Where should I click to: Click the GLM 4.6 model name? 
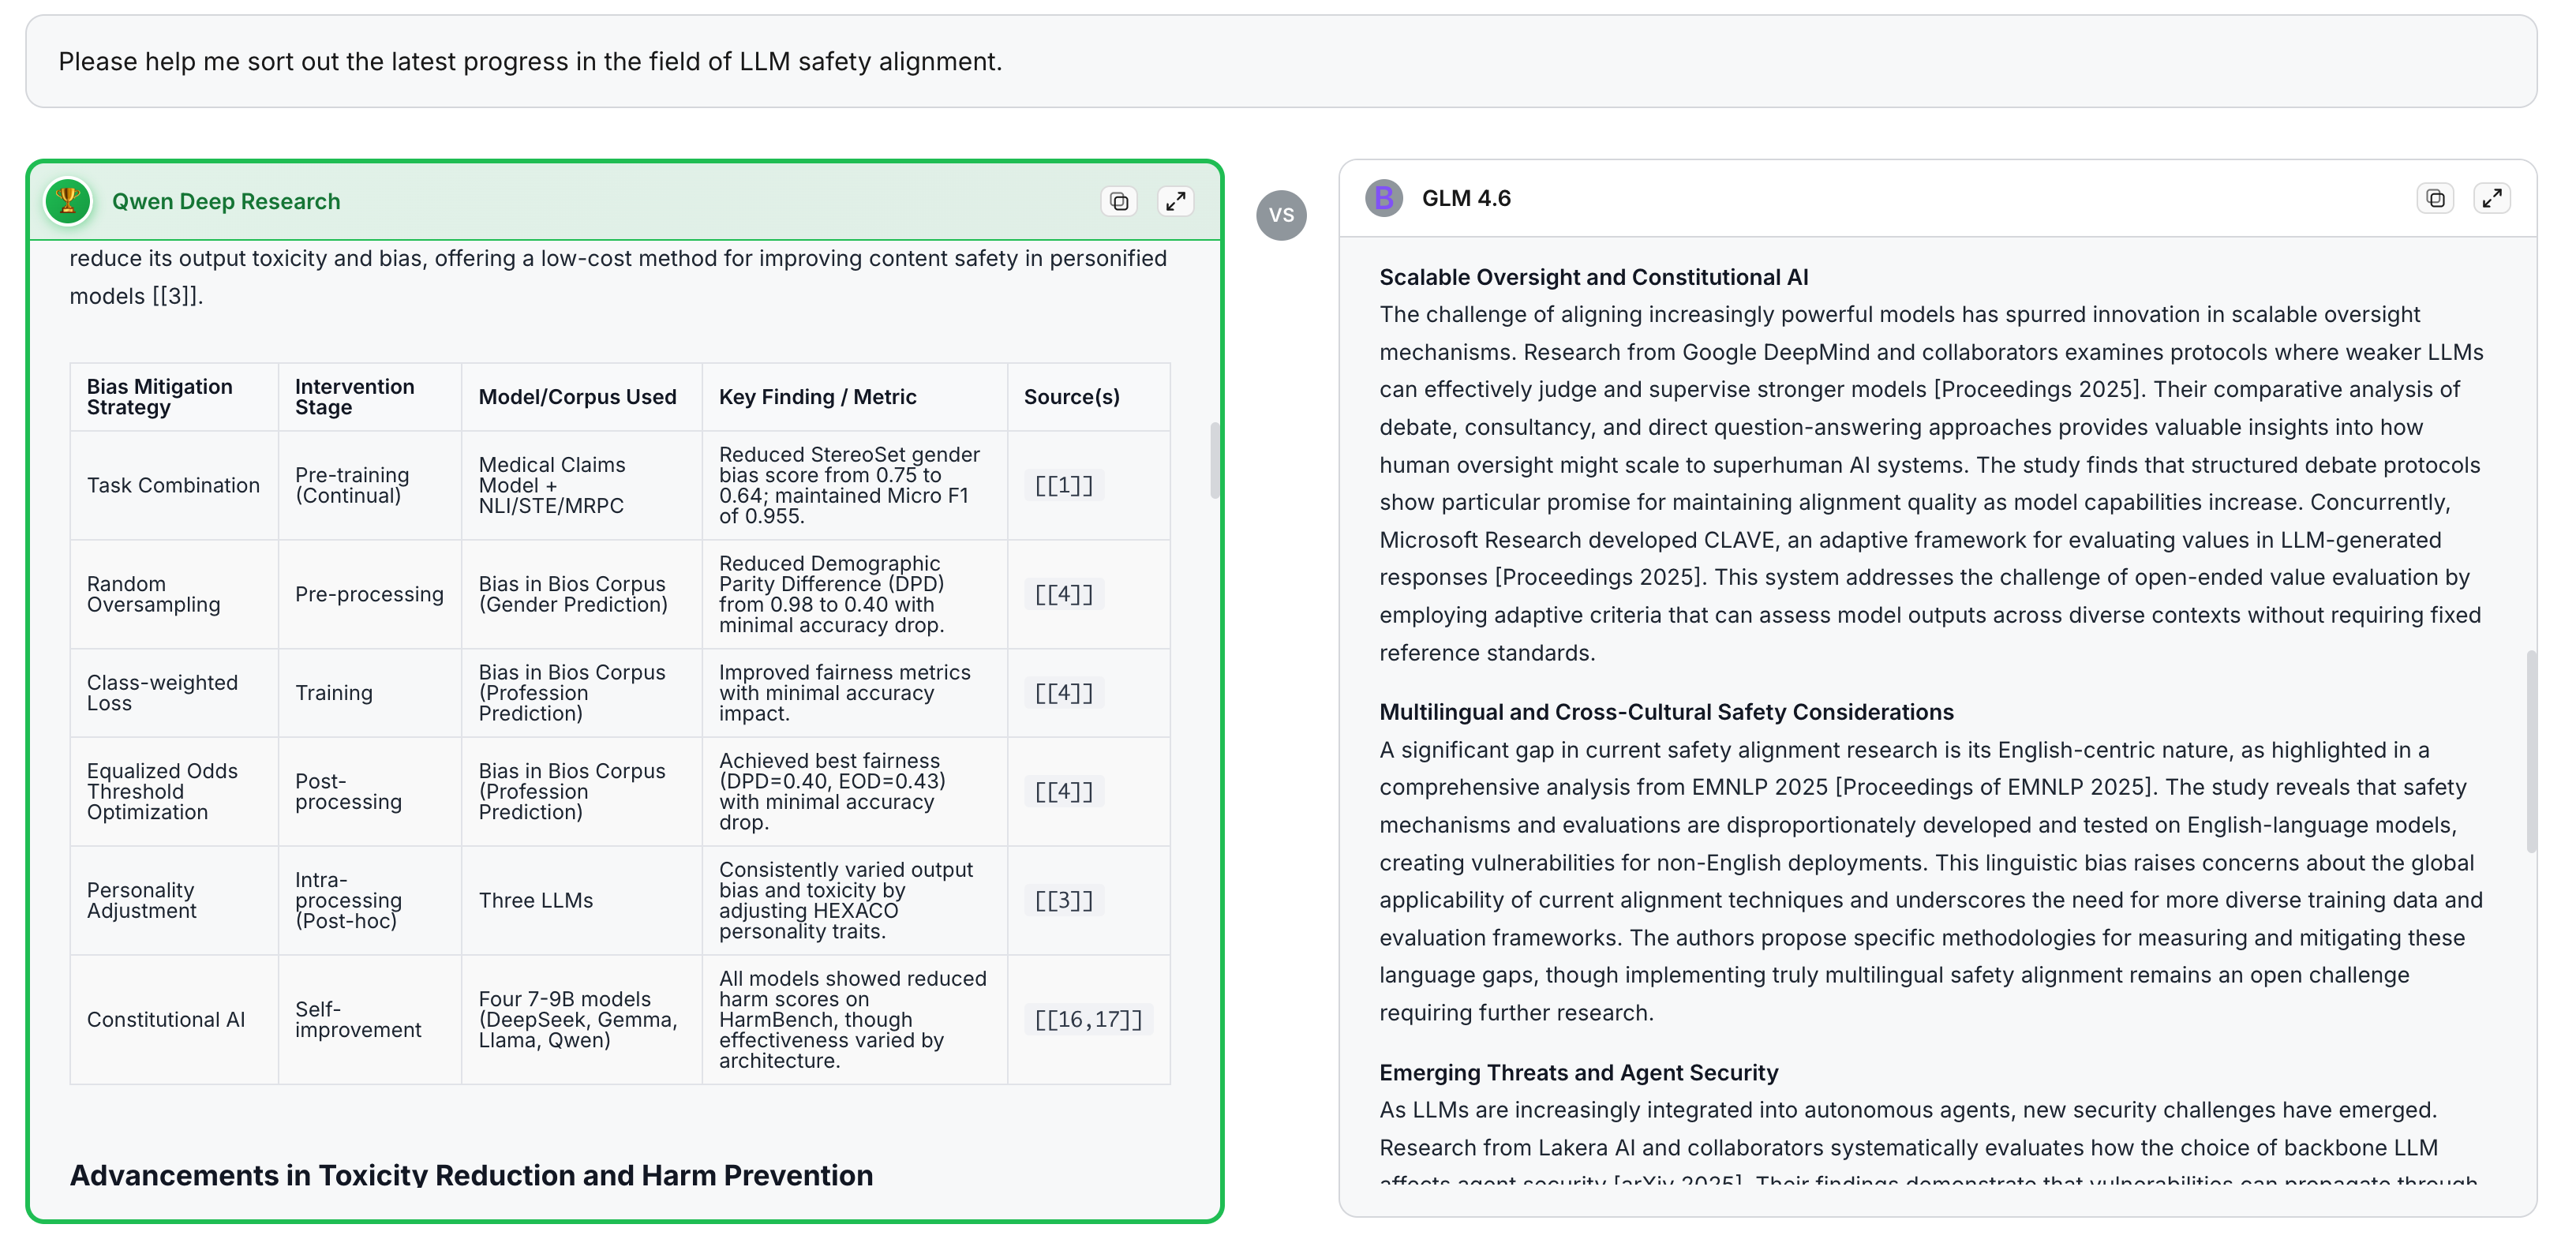[x=1466, y=199]
